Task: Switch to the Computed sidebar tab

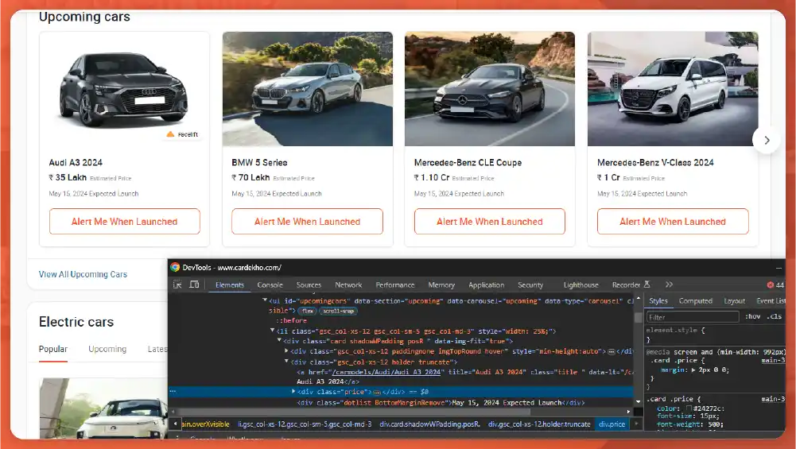Action: [696, 301]
